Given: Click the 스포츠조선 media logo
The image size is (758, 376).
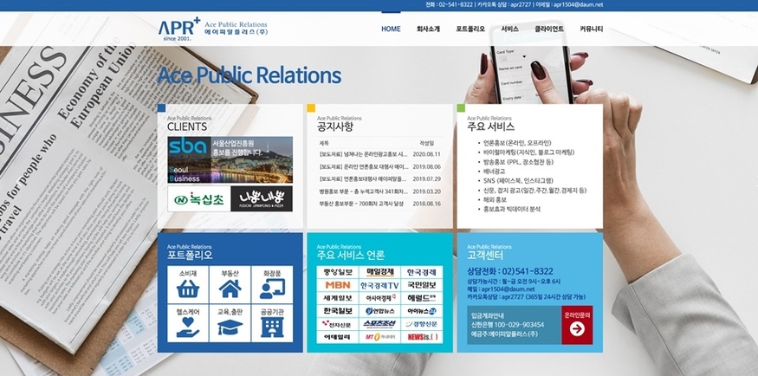Looking at the screenshot, I should pyautogui.click(x=380, y=323).
